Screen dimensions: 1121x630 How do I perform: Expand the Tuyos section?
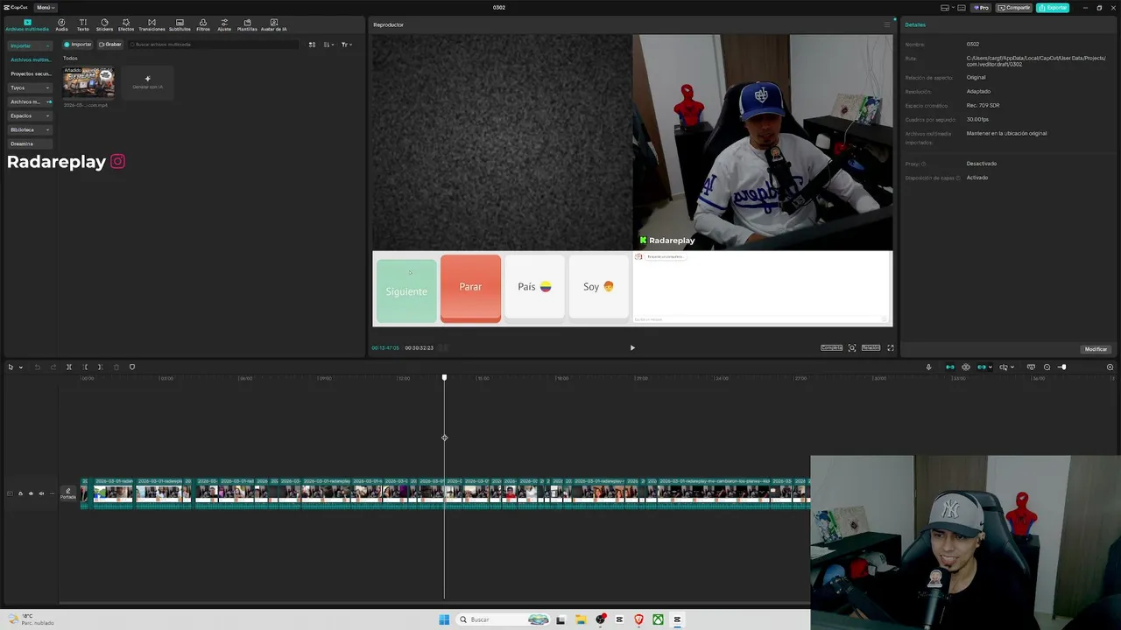30,87
